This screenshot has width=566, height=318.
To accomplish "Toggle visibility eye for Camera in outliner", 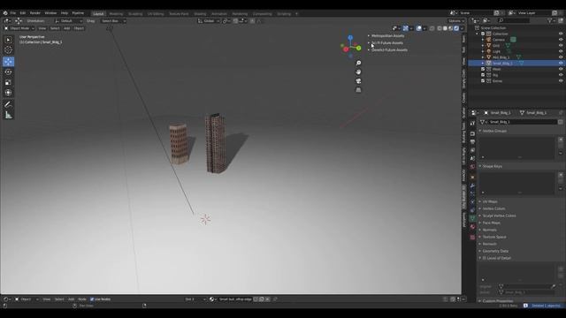I will [561, 40].
